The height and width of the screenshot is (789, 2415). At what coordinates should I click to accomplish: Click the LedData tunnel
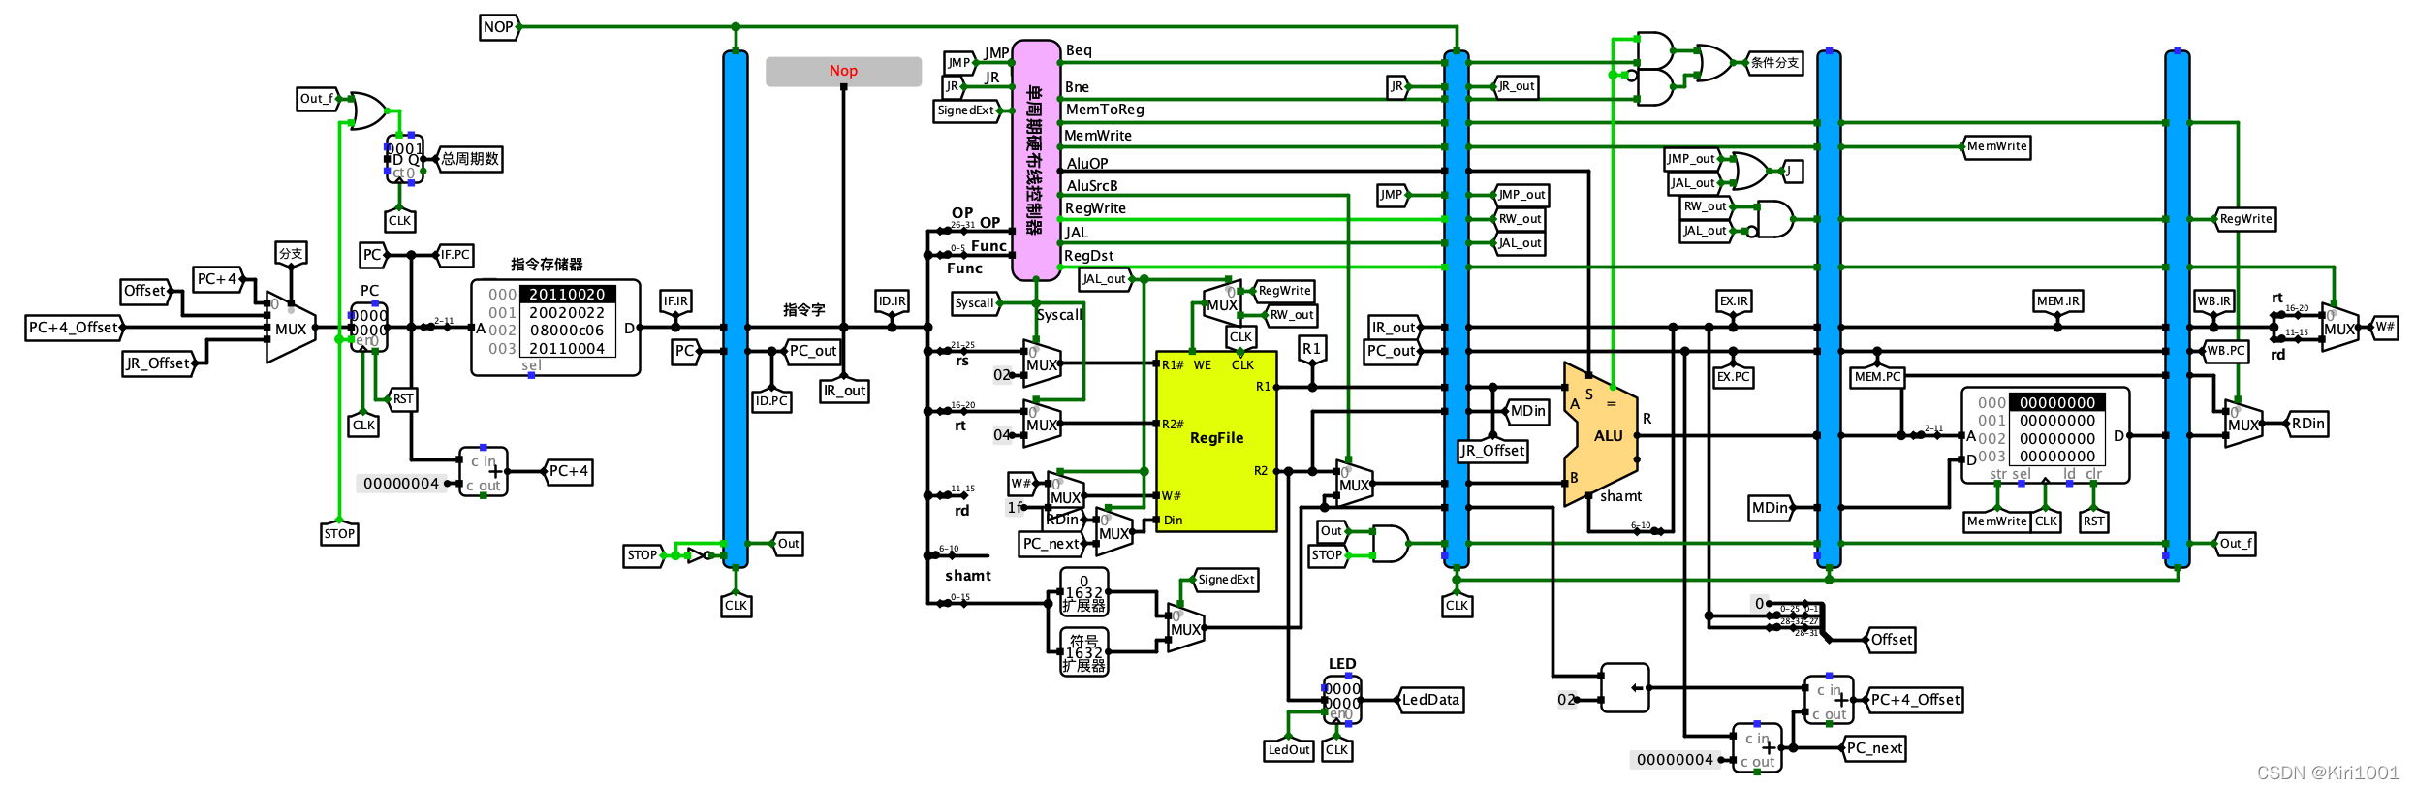[x=1429, y=700]
